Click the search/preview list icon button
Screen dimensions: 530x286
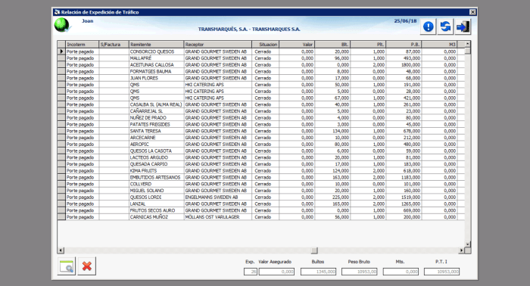pos(67,266)
